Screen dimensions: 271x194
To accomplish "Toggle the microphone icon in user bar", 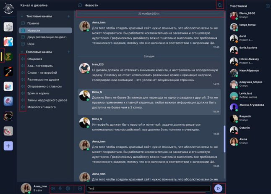I will pos(60,188).
